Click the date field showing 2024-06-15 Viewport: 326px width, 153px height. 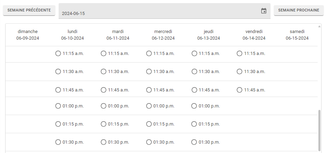164,11
